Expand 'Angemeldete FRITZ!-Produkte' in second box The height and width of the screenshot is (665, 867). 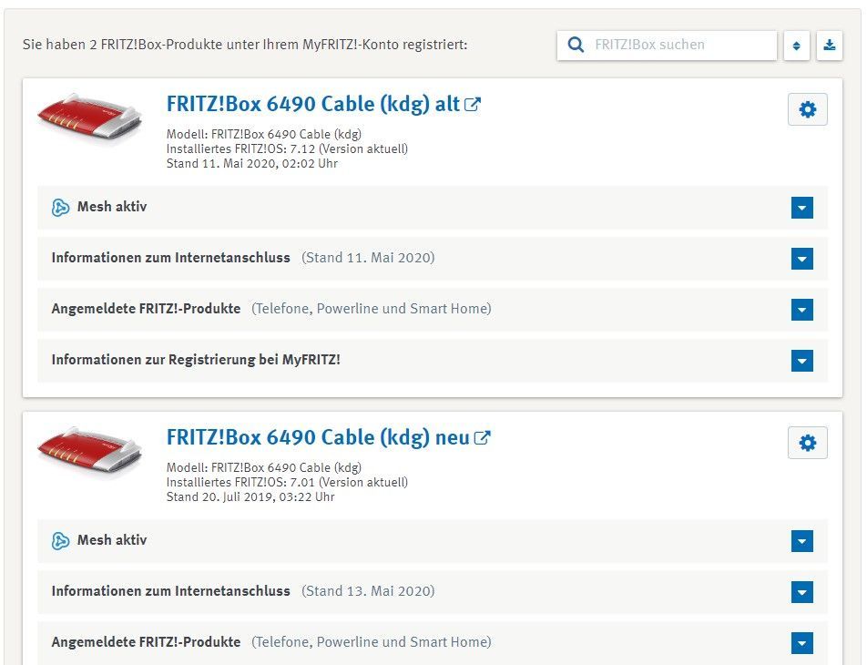tap(801, 644)
